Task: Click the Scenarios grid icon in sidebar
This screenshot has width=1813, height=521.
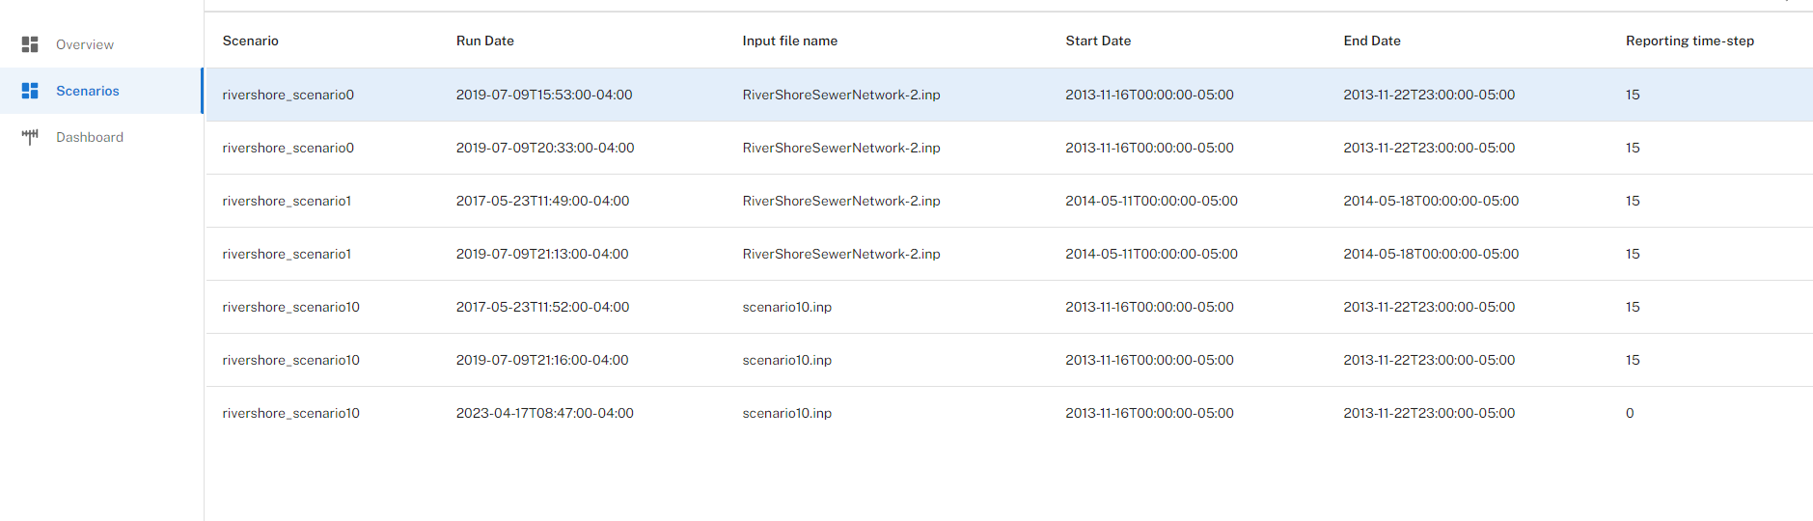Action: click(x=30, y=91)
